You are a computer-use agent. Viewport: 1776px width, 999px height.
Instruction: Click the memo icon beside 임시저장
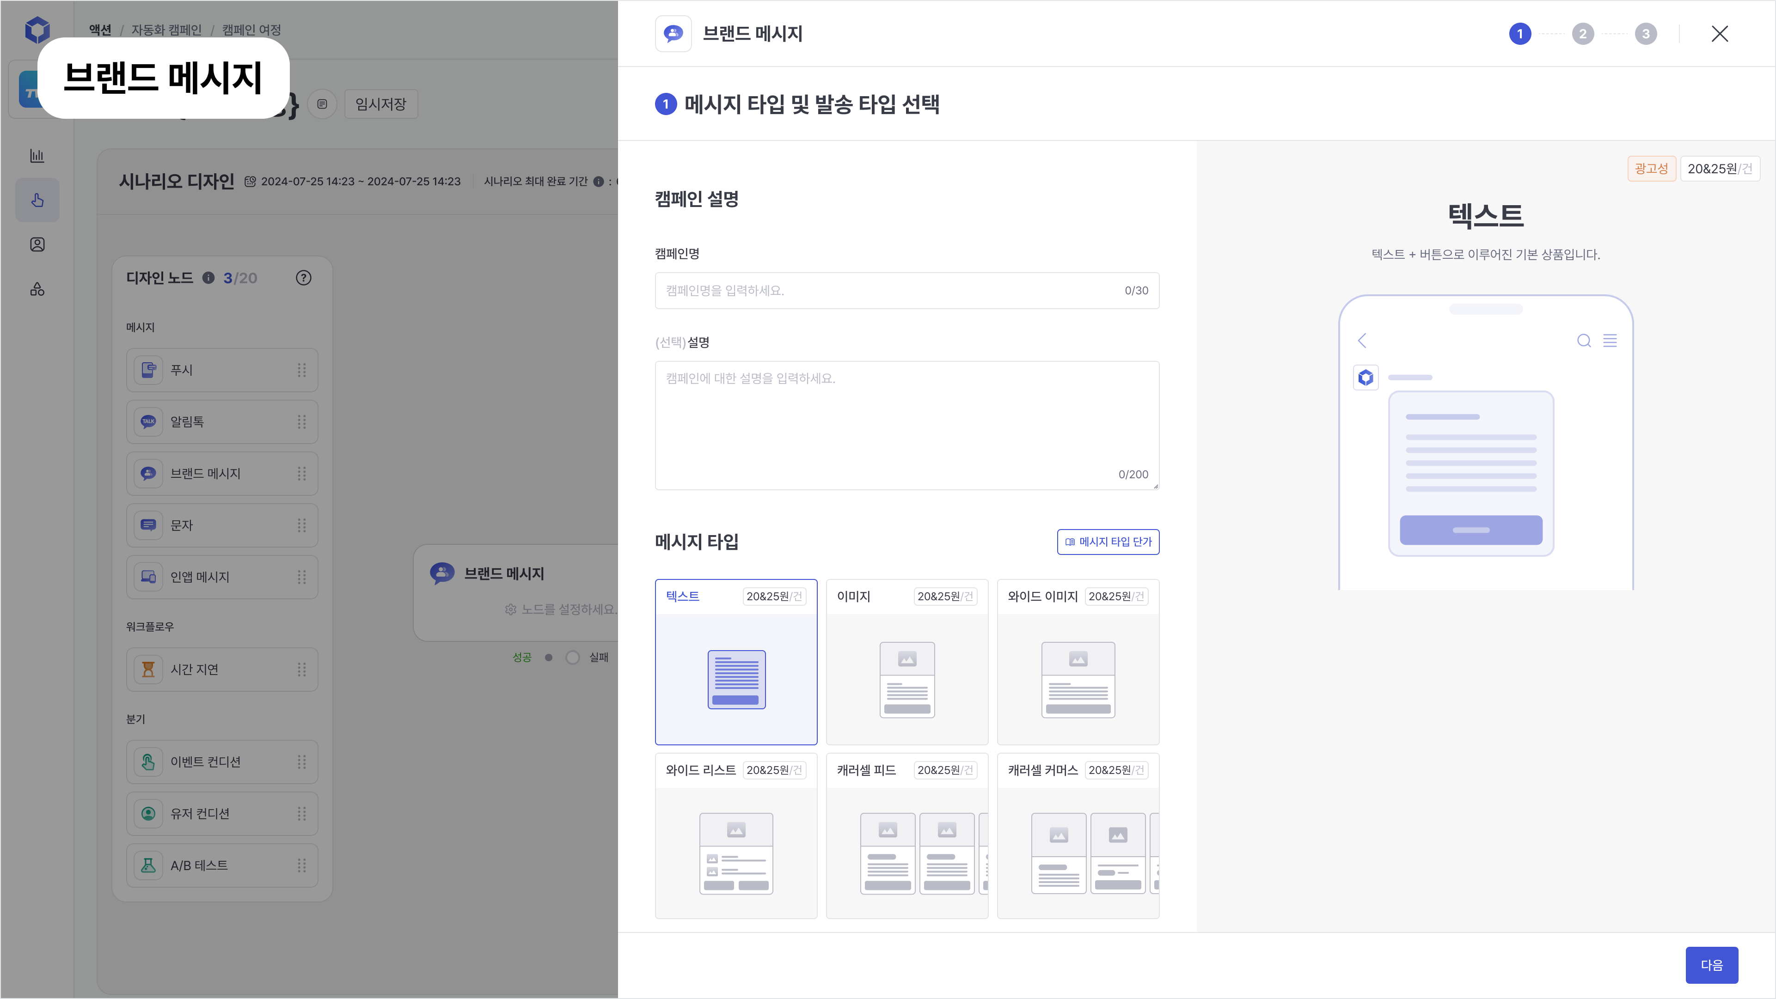pyautogui.click(x=322, y=104)
